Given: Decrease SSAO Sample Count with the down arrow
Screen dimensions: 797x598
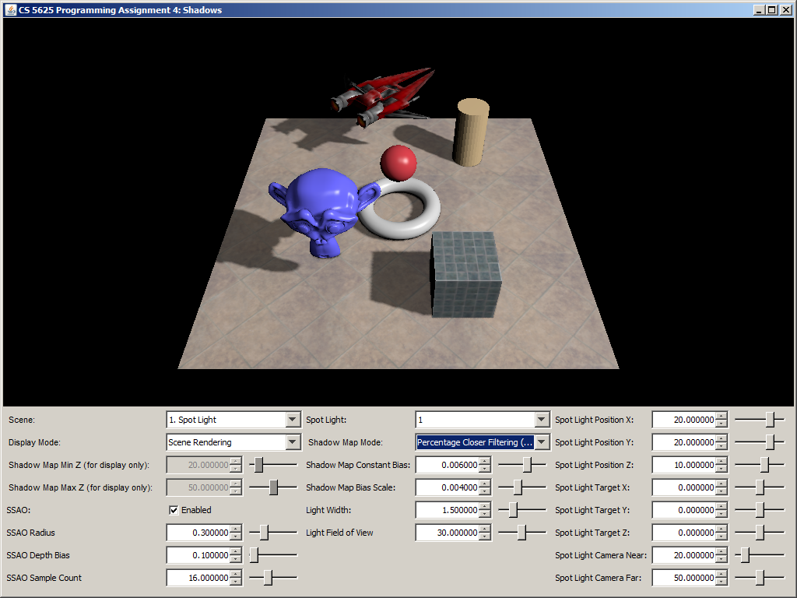Looking at the screenshot, I should point(237,582).
